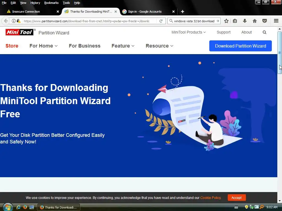
Task: Click the network monitor tray icon
Action: click(257, 207)
